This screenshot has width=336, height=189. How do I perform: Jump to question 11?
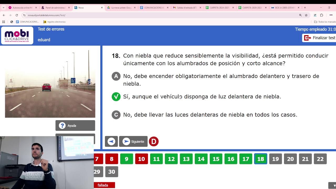click(x=156, y=159)
